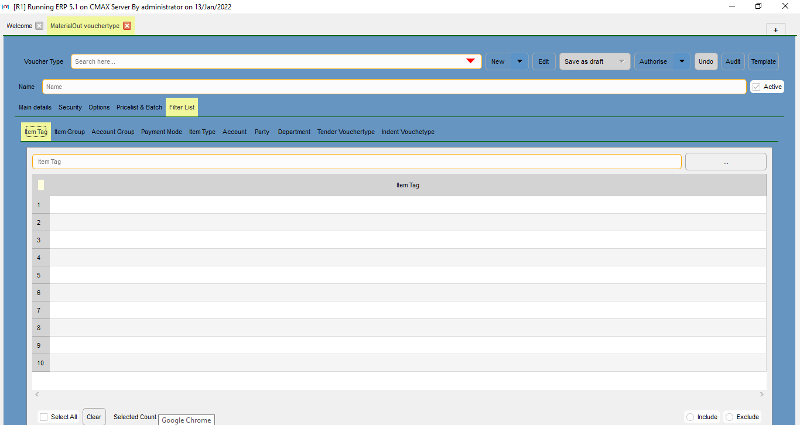Select row 2 in the Item Tag grid
Viewport: 800px width, 425px height.
tap(399, 222)
